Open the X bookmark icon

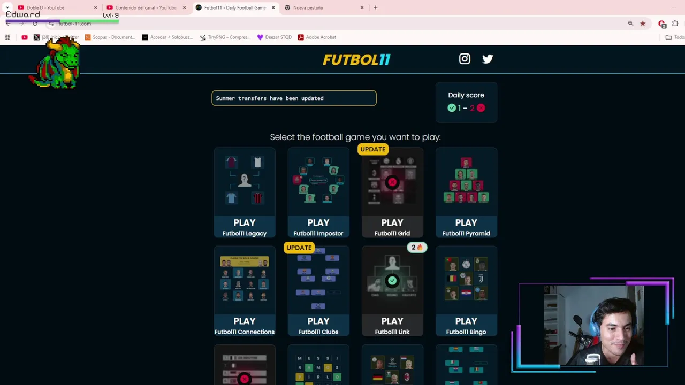pyautogui.click(x=36, y=37)
